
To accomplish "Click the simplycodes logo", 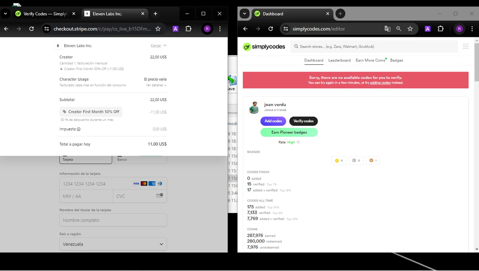I will (x=264, y=47).
